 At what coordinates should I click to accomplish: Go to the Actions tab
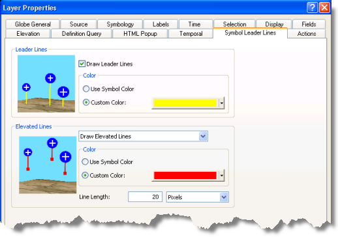click(307, 34)
